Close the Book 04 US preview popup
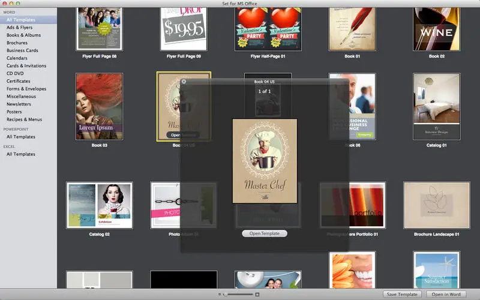The image size is (480, 300). coord(184,82)
